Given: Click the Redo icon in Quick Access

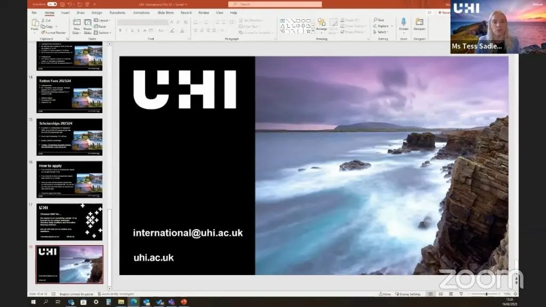Looking at the screenshot, I should coord(80,4).
